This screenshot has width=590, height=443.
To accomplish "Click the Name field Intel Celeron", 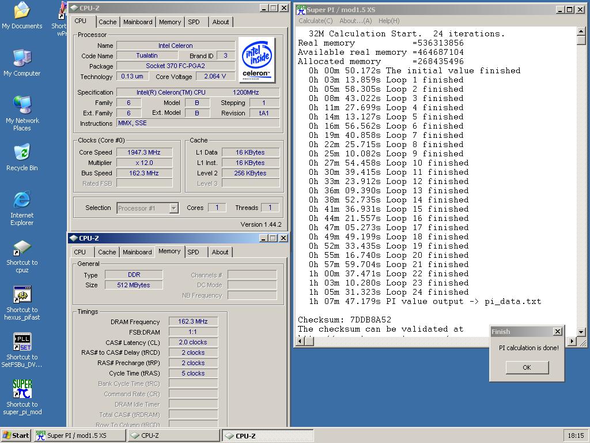I will point(176,46).
